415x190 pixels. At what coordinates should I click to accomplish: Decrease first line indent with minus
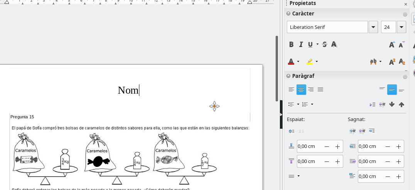(388, 177)
